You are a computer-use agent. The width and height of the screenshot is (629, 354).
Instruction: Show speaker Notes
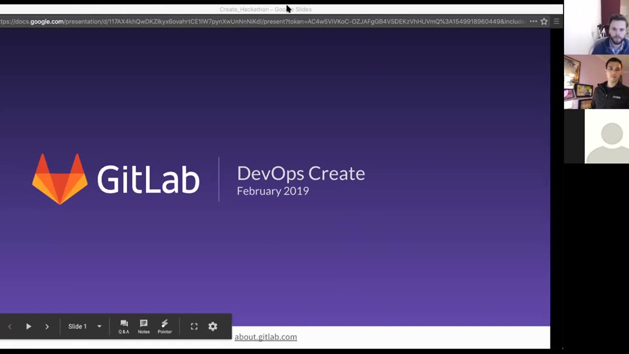tap(143, 326)
